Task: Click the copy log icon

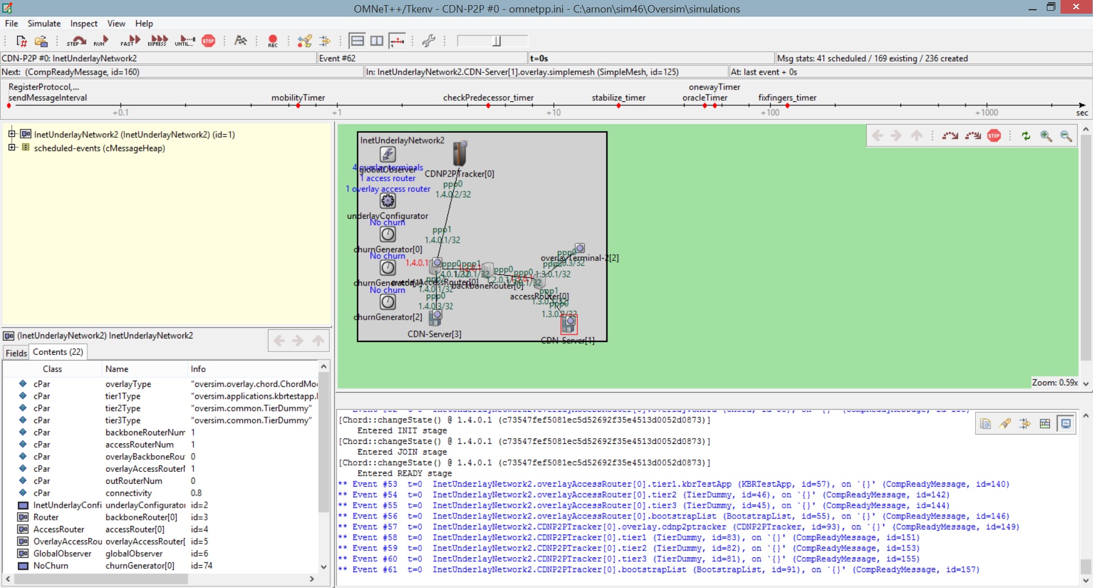Action: tap(985, 423)
